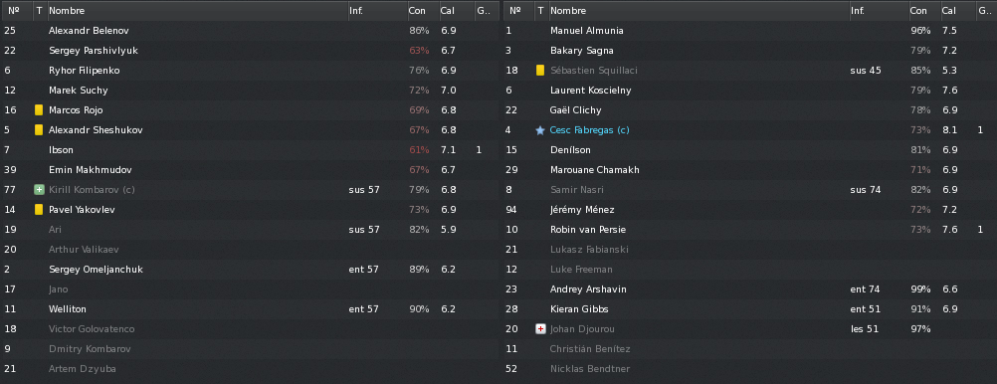Viewport: 997px width, 384px height.
Task: Click Marcos Rojo's yellow card icon
Action: pyautogui.click(x=39, y=110)
